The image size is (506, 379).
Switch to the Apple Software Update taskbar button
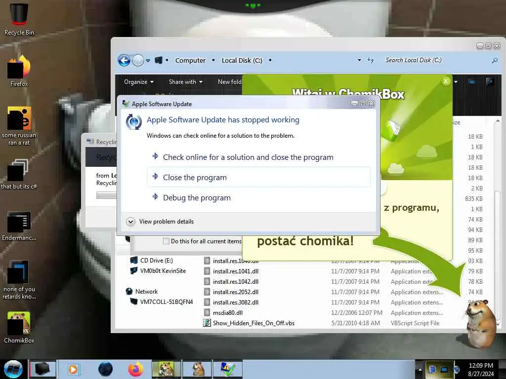(x=228, y=369)
